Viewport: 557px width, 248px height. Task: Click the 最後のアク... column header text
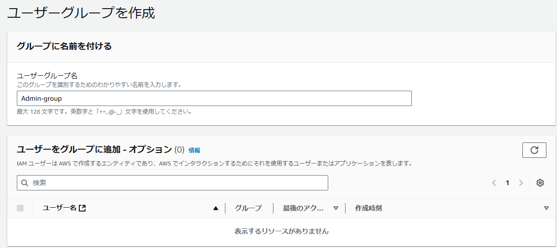(303, 208)
